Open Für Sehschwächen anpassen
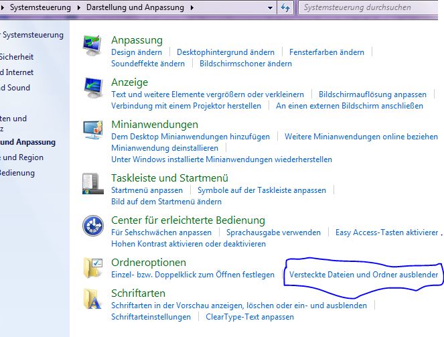Image resolution: width=444 pixels, height=337 pixels. pos(161,232)
